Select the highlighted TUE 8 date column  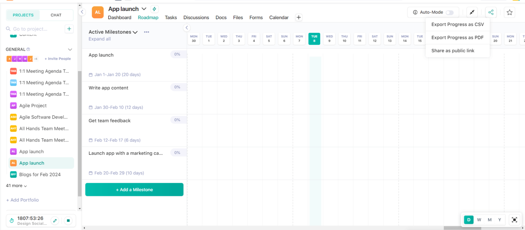314,39
